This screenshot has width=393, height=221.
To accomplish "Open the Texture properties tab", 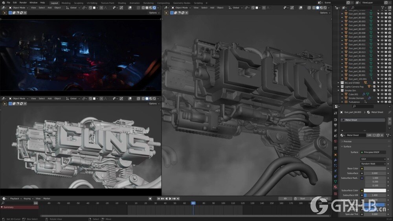I will pos(335,193).
